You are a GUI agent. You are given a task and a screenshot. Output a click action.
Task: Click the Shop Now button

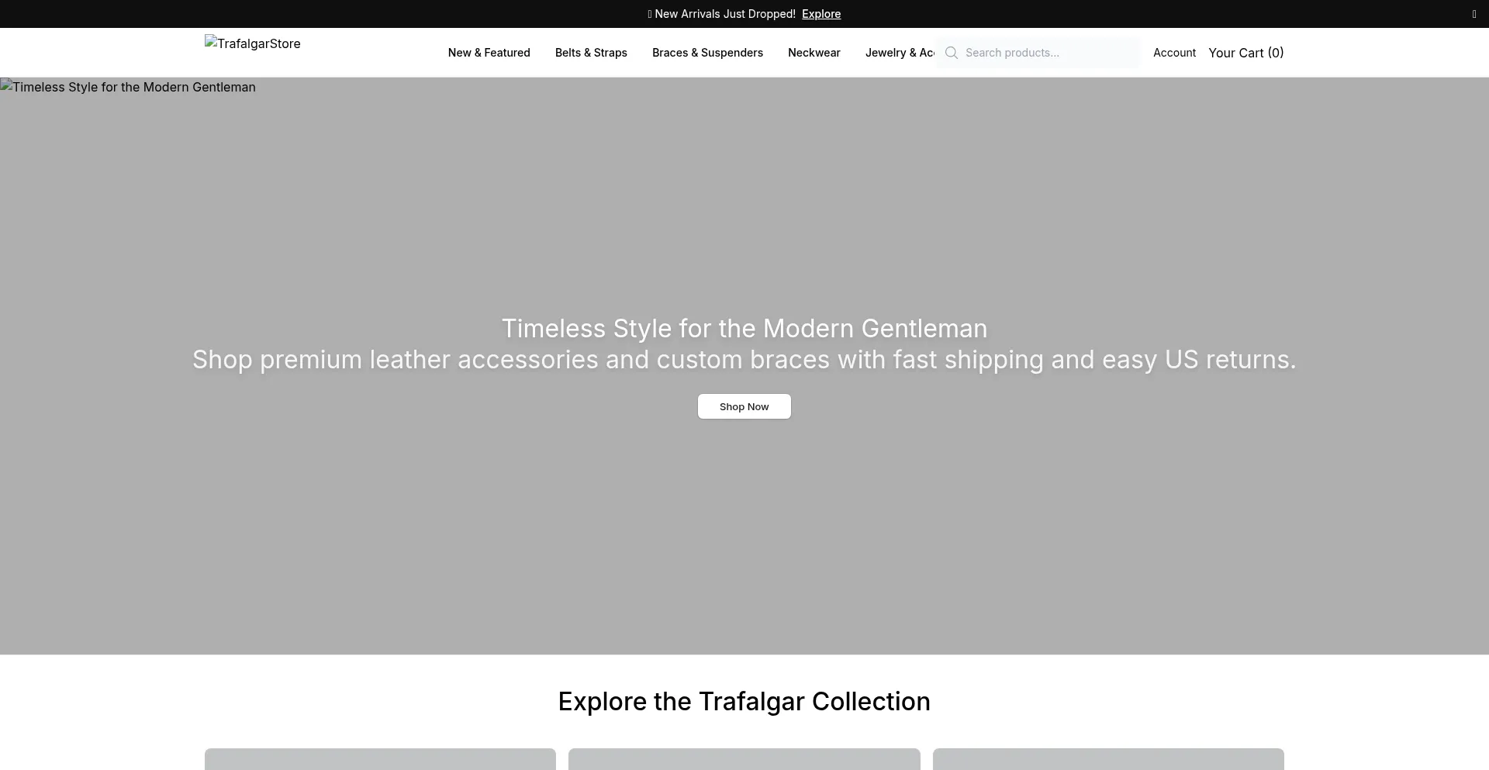(x=744, y=406)
